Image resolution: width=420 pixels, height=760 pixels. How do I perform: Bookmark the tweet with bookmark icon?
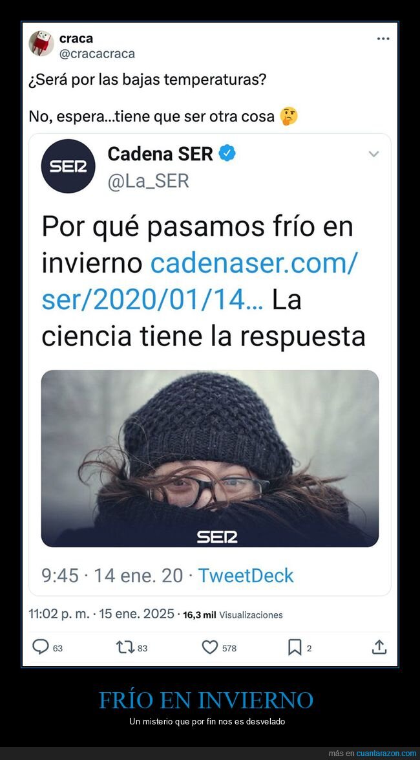(295, 647)
